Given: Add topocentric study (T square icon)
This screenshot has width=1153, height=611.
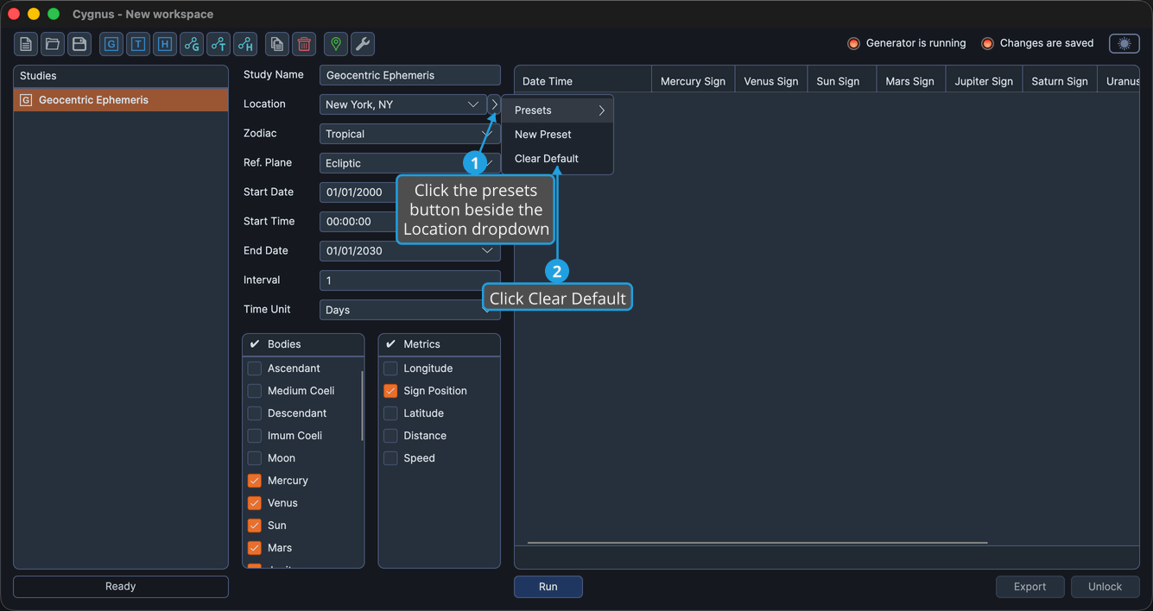Looking at the screenshot, I should [138, 44].
